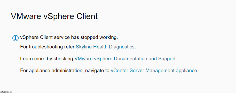Click 'Documentation' word in the support link
Screen dimensions: 236x93
[x=130, y=58]
